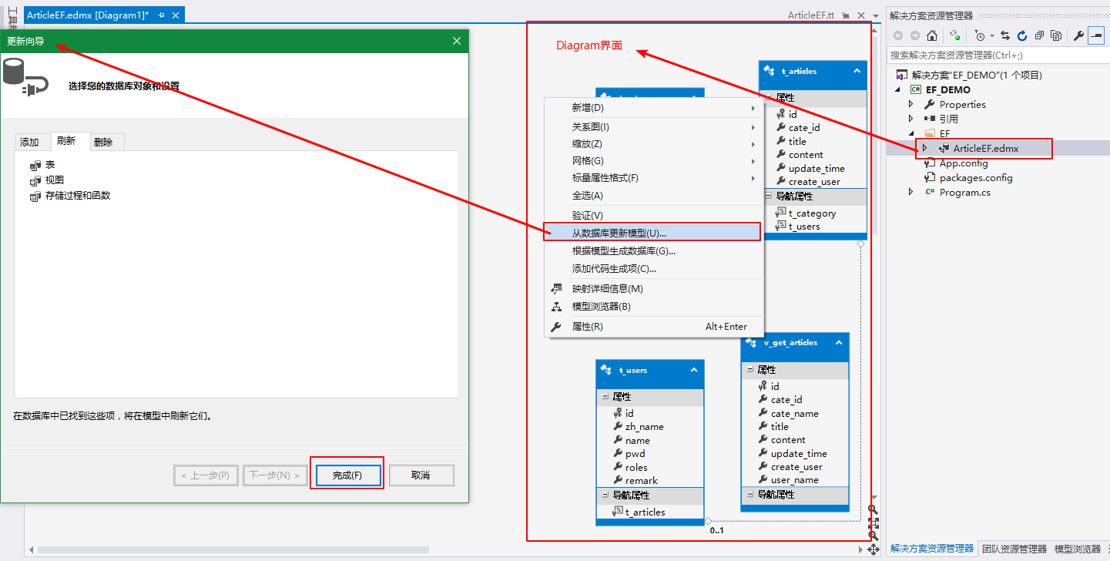1110x561 pixels.
Task: Click the Show All Files icon in Solution Explorer
Action: 1056,35
